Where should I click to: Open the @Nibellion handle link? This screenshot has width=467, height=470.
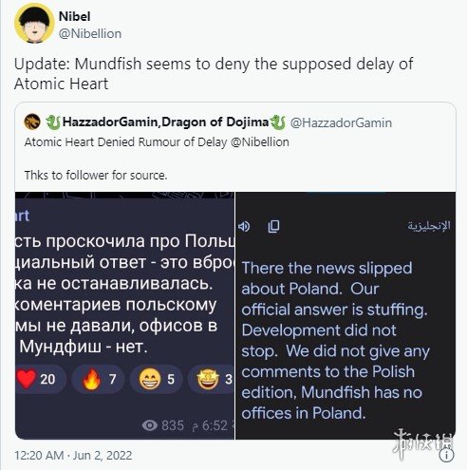pos(90,33)
